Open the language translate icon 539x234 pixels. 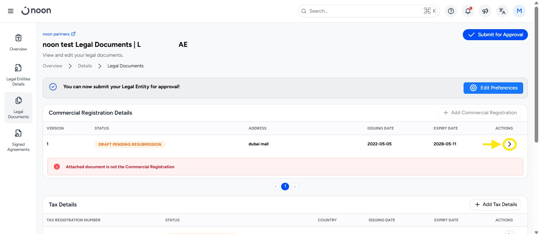coord(502,11)
